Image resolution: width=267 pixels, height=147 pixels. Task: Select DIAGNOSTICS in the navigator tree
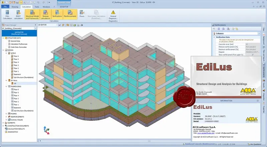13,132
